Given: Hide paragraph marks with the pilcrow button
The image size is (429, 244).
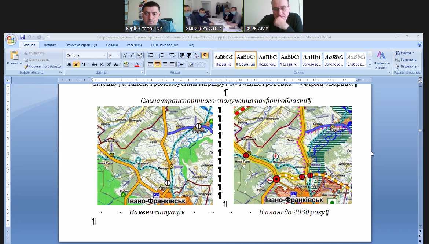Looking at the screenshot, I should click(x=205, y=55).
